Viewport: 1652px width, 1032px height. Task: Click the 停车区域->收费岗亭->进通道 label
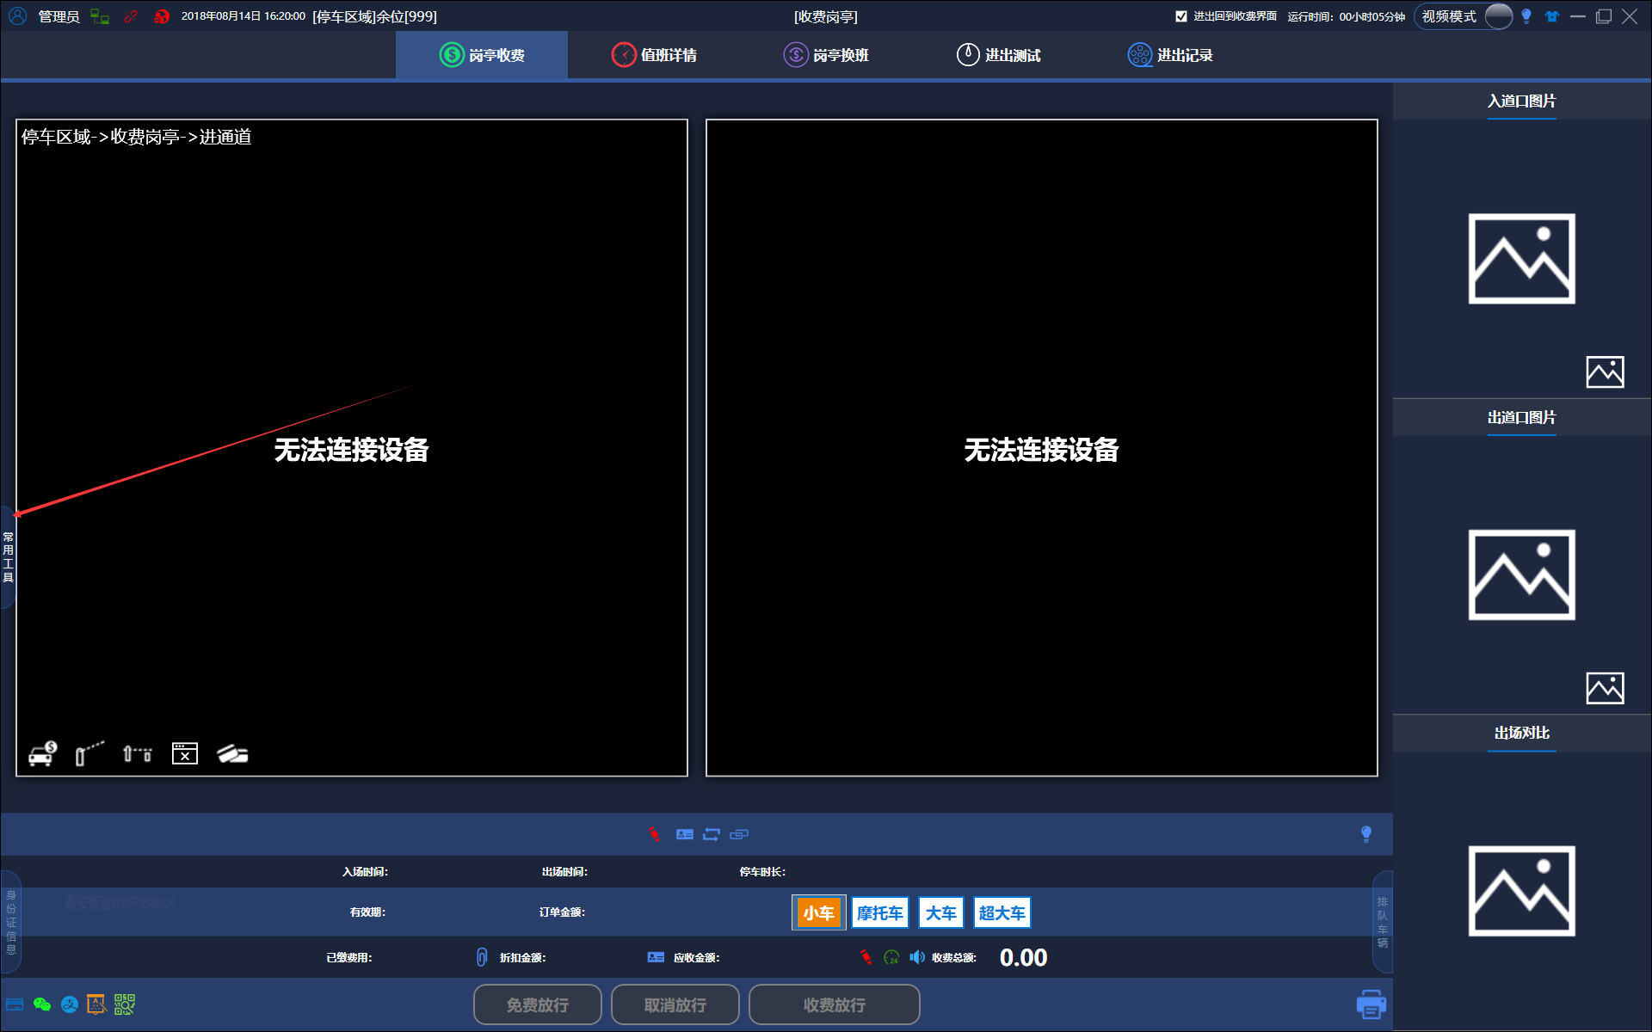point(137,137)
